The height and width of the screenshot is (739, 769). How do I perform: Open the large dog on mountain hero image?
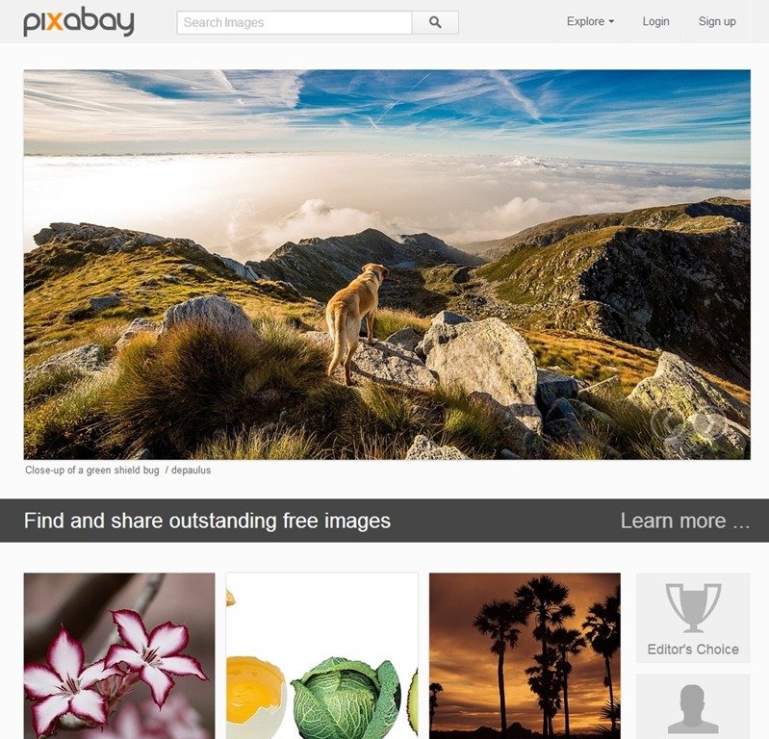[x=387, y=265]
